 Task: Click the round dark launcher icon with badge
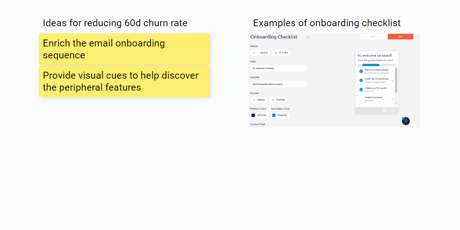click(405, 121)
